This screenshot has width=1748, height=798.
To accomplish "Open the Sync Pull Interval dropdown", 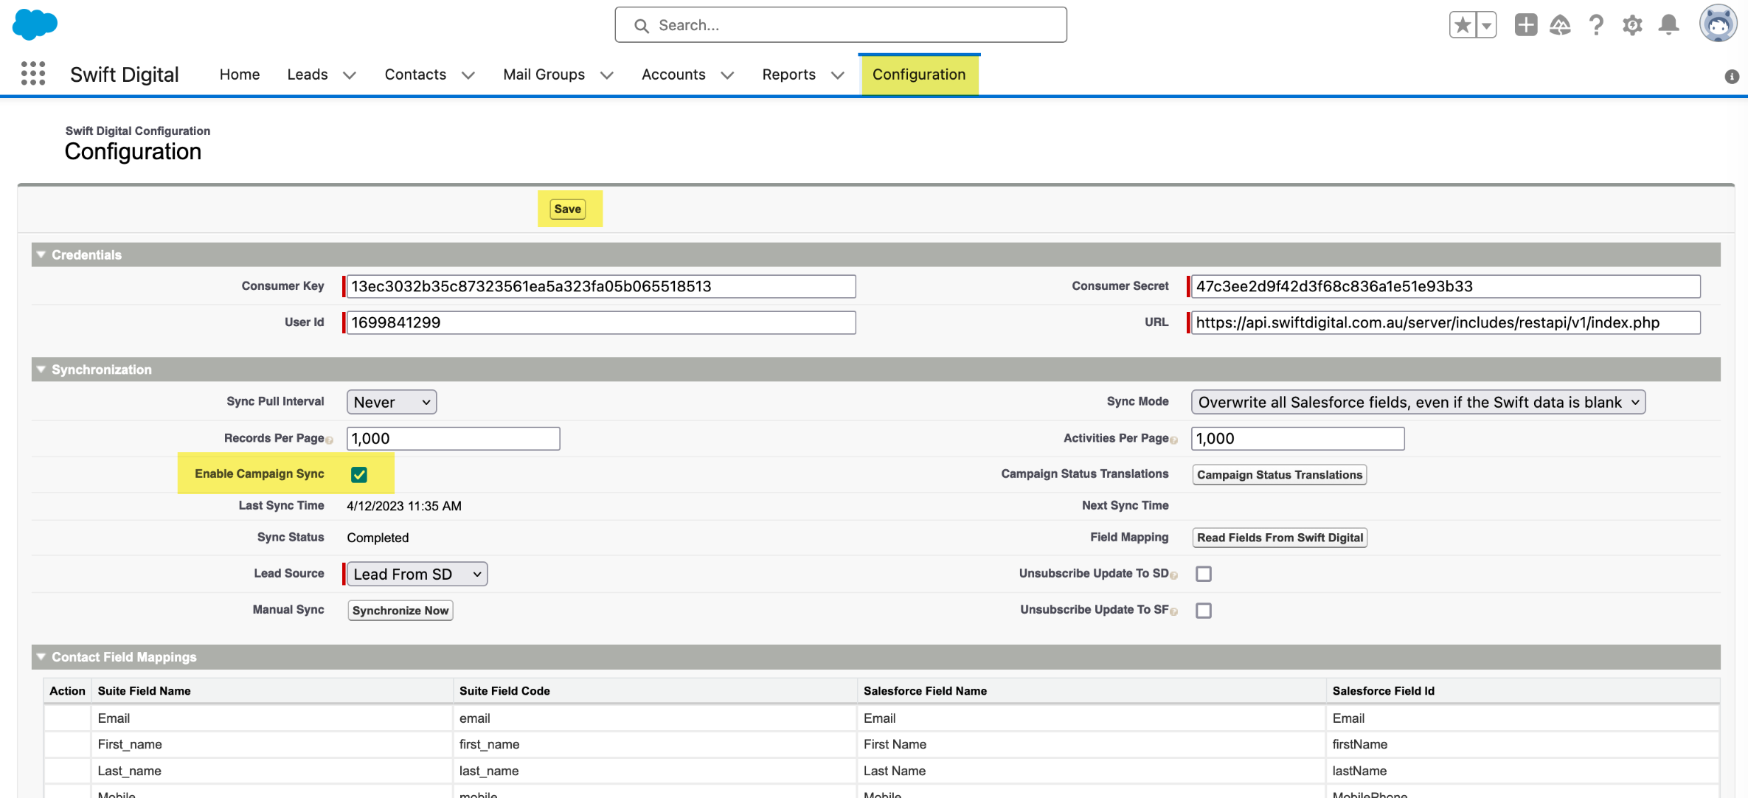I will [392, 402].
